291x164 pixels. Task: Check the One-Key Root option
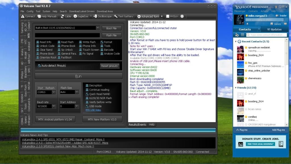(x=38, y=58)
